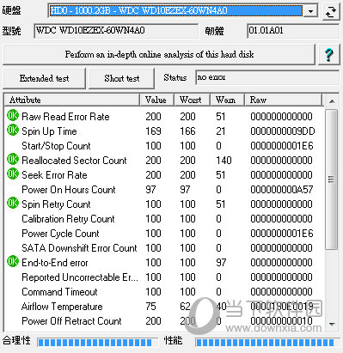
Task: Click the scrollbar up arrow
Action: (332, 100)
